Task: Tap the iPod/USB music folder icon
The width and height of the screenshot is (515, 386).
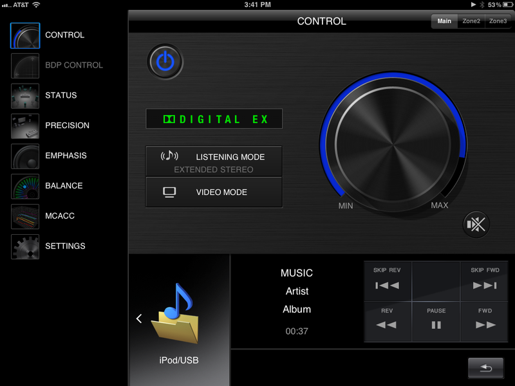Action: [175, 313]
